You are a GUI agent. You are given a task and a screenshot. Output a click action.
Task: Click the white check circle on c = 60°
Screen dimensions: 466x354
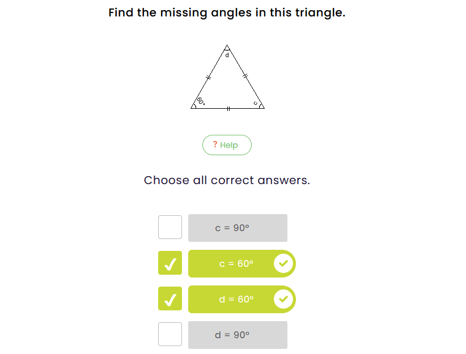pyautogui.click(x=283, y=263)
